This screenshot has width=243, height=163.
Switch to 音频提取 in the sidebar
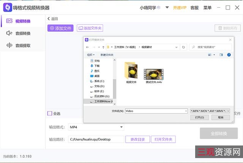(23, 45)
